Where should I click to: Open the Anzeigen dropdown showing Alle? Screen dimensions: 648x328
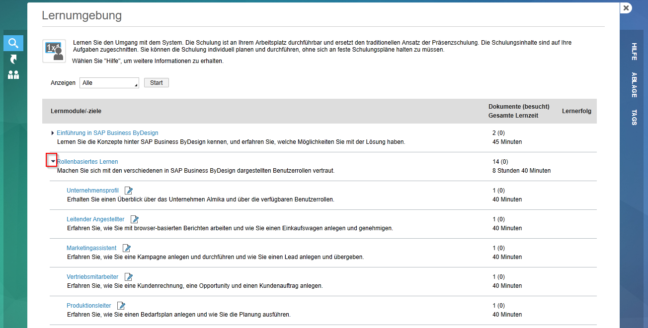tap(109, 83)
